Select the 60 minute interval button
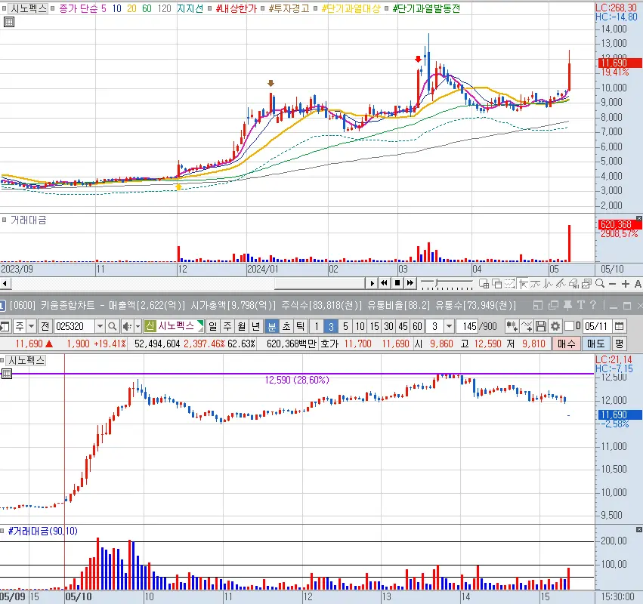 click(417, 327)
